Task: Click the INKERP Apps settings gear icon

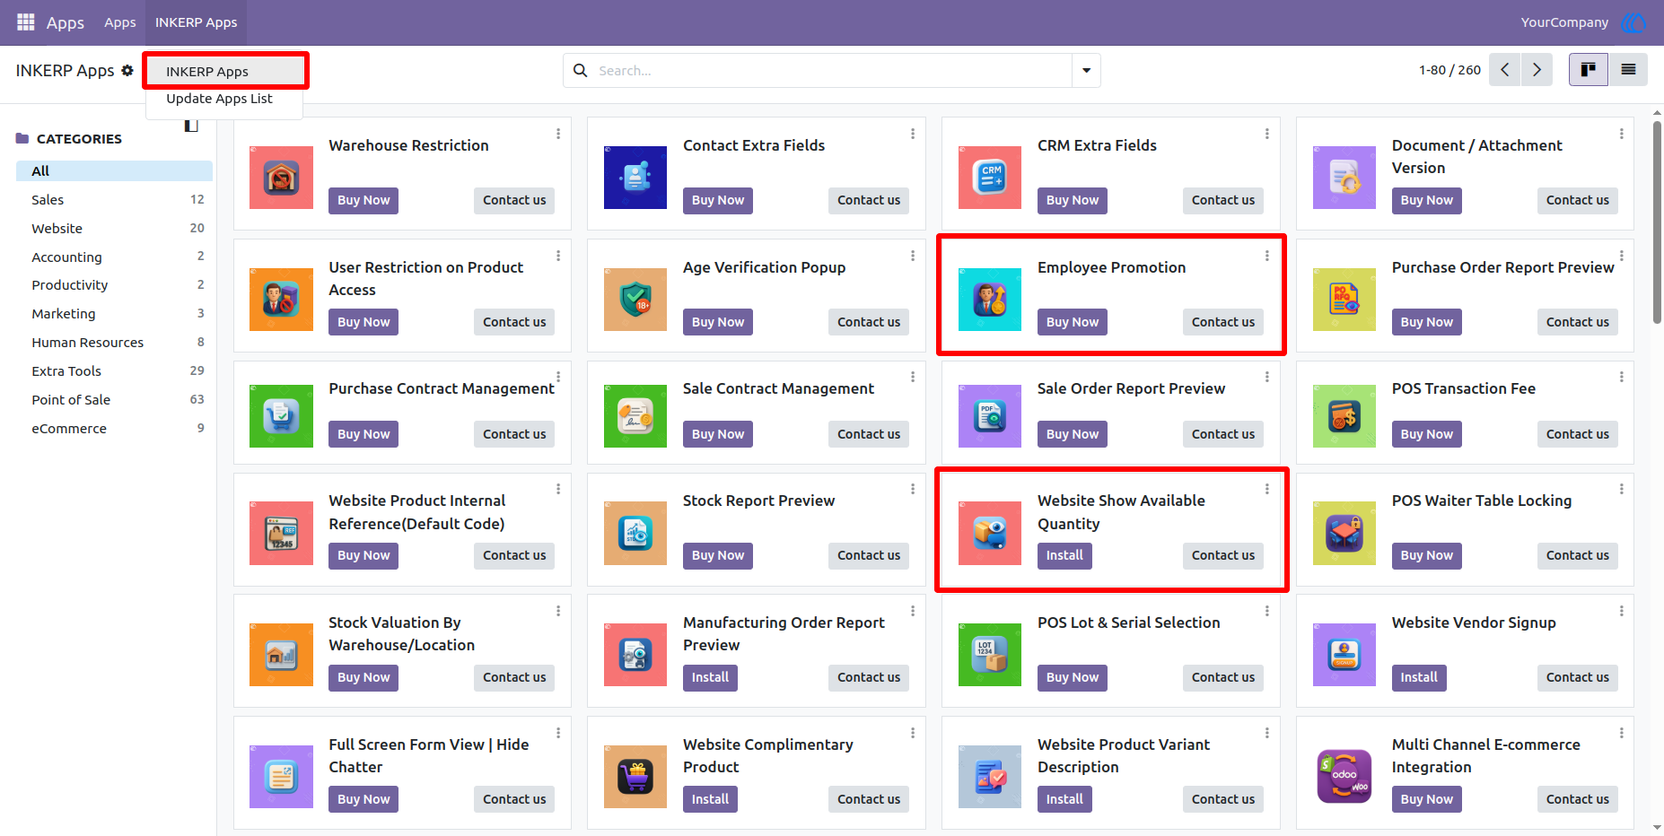Action: pyautogui.click(x=127, y=70)
